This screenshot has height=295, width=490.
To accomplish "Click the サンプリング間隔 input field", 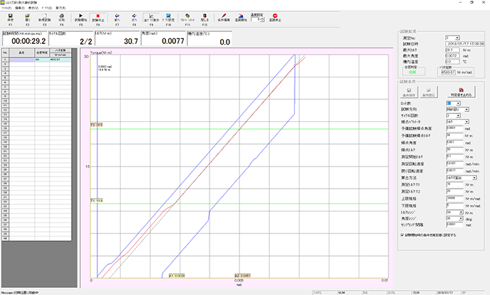I will (454, 225).
